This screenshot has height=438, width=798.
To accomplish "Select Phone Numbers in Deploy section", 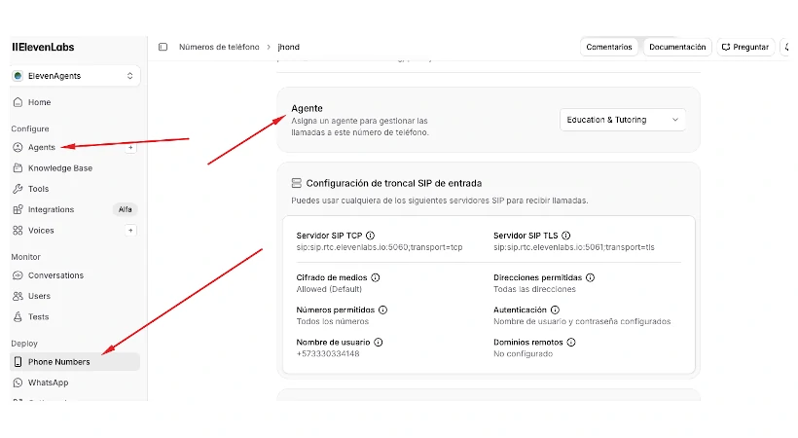I will (x=75, y=362).
